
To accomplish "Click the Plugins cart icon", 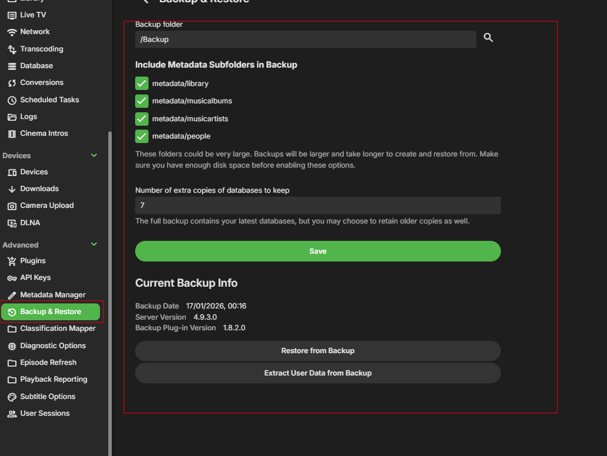I will tap(12, 261).
